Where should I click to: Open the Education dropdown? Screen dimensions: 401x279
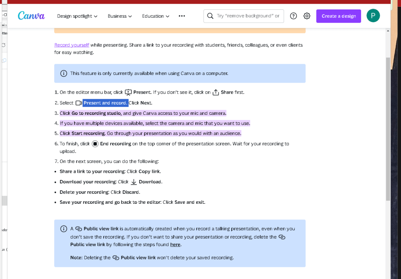pyautogui.click(x=156, y=16)
